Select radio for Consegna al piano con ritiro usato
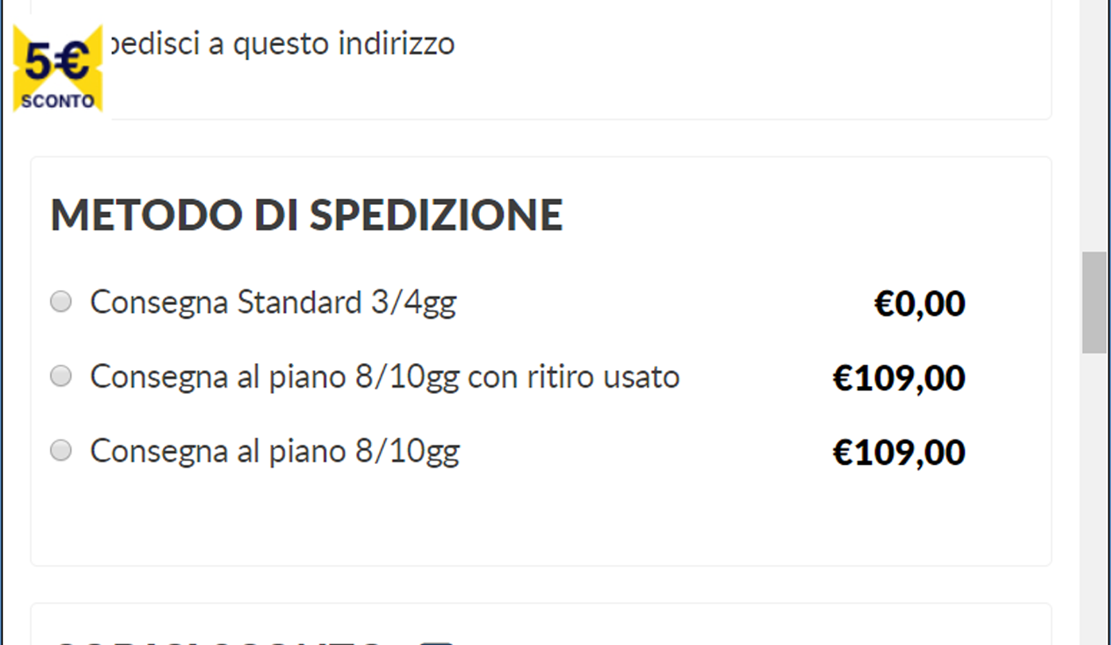 point(61,377)
